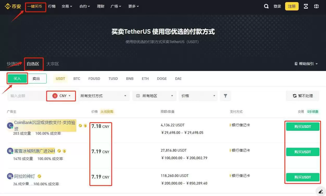Click the filter funnel icon
Screen dimensions: 326x196
pos(225,96)
